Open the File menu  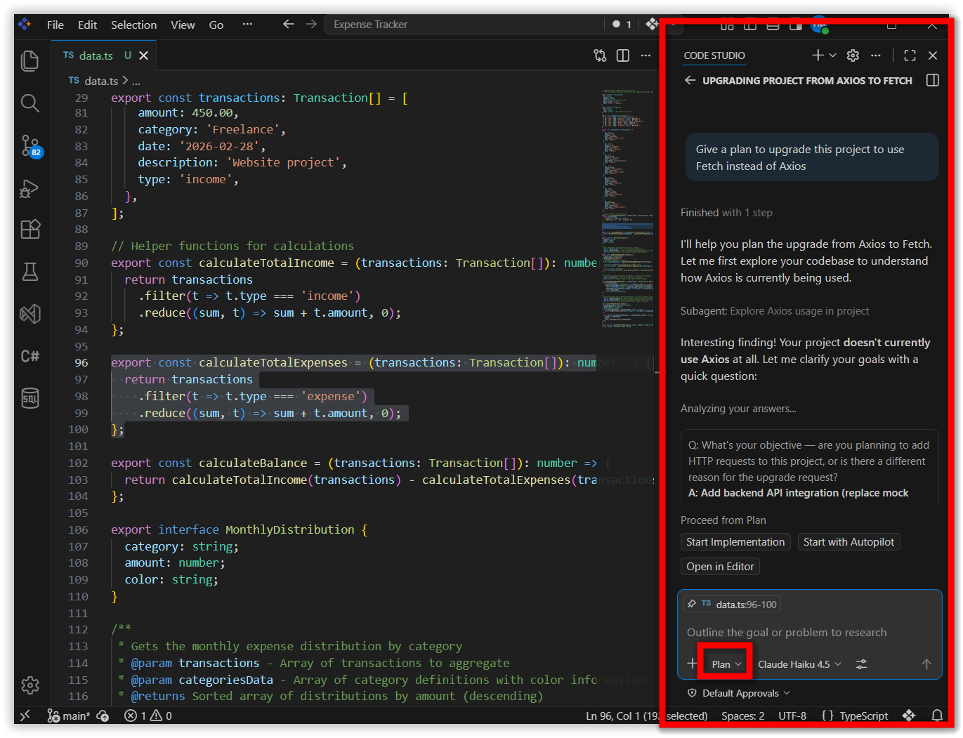[x=55, y=25]
